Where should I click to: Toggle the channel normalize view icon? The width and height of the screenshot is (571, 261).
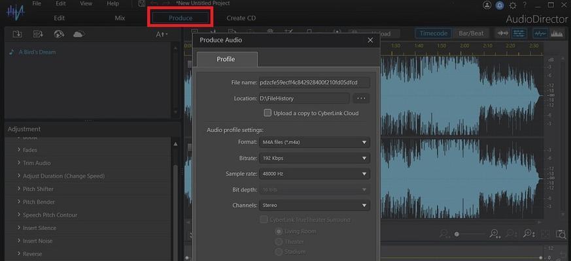pyautogui.click(x=503, y=33)
